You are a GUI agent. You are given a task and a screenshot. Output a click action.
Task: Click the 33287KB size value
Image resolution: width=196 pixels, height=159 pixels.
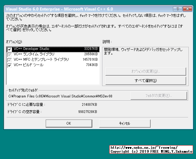pyautogui.click(x=91, y=49)
